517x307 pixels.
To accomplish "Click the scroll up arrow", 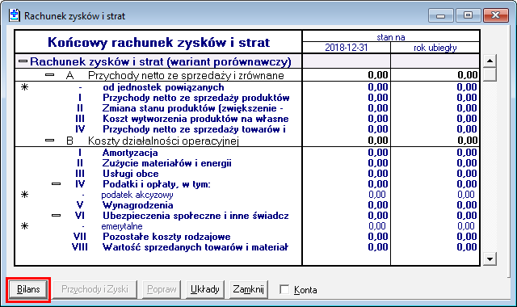I will point(490,61).
